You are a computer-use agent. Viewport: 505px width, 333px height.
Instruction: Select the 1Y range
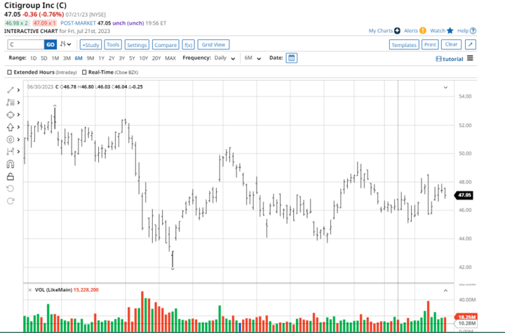102,58
